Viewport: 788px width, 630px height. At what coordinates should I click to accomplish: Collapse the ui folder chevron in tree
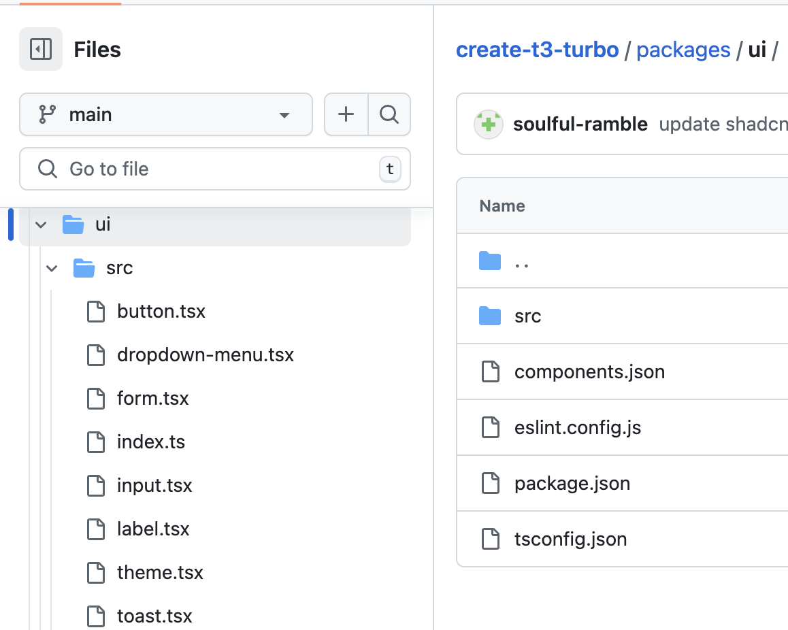pyautogui.click(x=42, y=225)
